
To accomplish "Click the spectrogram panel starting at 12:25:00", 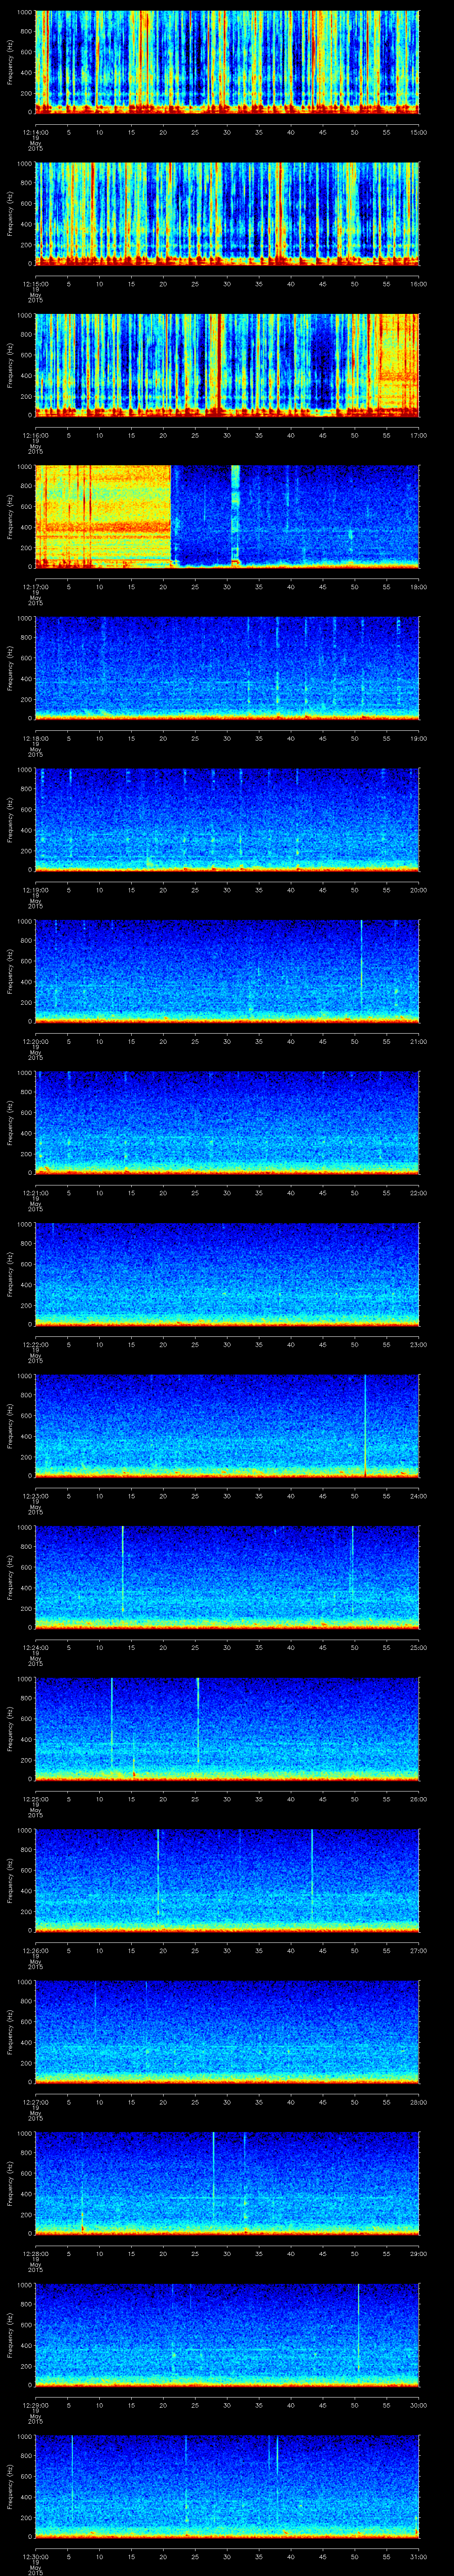I will click(227, 1729).
